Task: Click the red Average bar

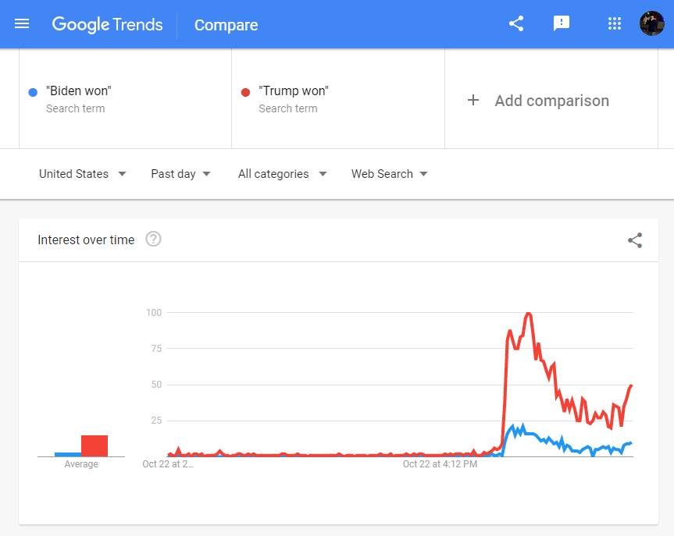Action: 95,445
